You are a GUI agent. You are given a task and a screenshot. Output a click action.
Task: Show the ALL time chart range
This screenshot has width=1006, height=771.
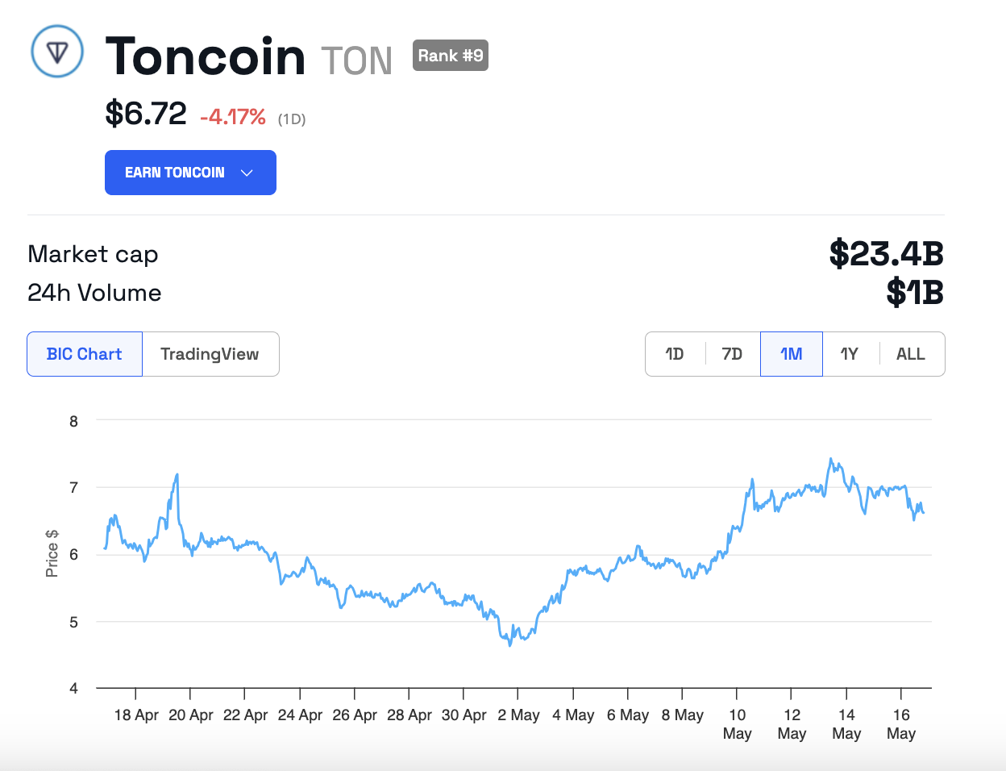[x=910, y=354]
